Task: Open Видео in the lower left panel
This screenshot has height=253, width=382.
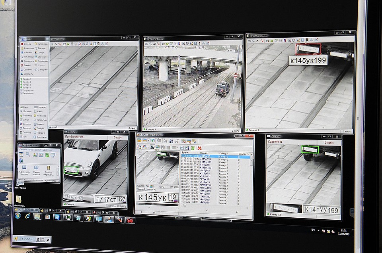Action: (x=25, y=107)
